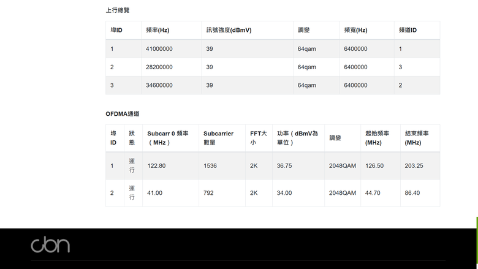Screen dimensions: 478x269
Task: Select start frequency 126.50
Action: click(374, 165)
